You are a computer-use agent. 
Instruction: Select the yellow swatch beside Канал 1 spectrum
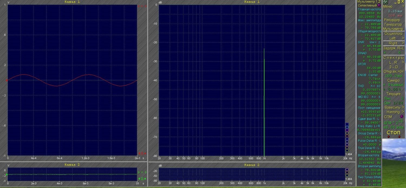coord(347,133)
